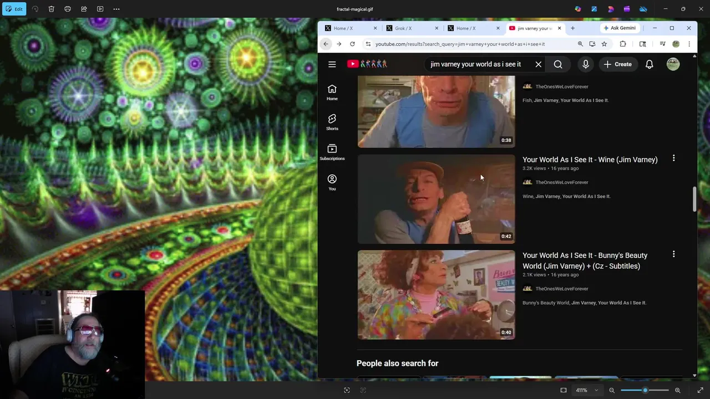Start slideshow from Photos toolbar icon
The image size is (710, 399).
100,9
